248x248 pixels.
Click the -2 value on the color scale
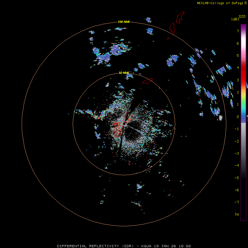(x=237, y=141)
